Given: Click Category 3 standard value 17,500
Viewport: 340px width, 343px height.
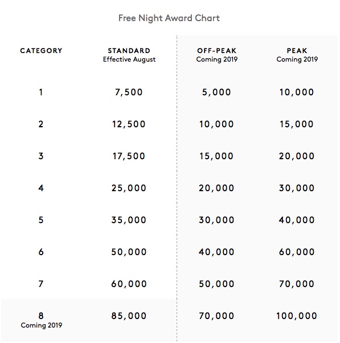Looking at the screenshot, I should pyautogui.click(x=129, y=156).
